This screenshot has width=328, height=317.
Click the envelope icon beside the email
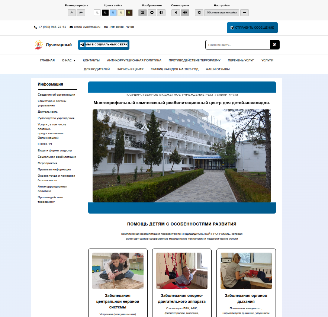(x=71, y=27)
